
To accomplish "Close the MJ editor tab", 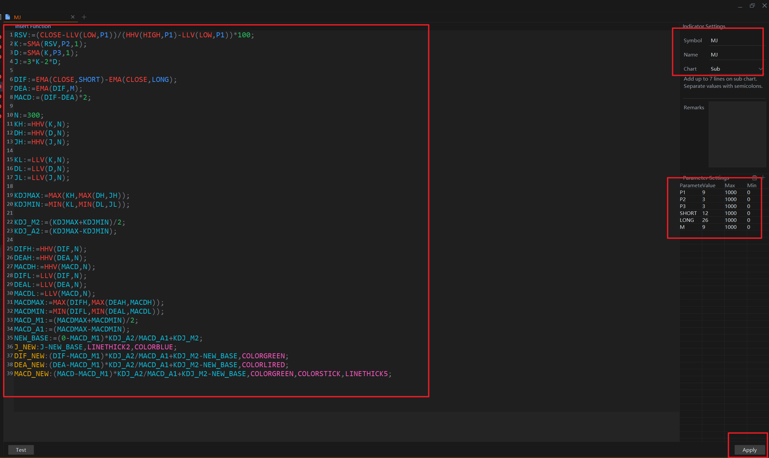I will pyautogui.click(x=73, y=17).
